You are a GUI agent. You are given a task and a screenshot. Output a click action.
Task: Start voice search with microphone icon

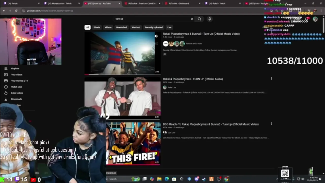tap(209, 19)
